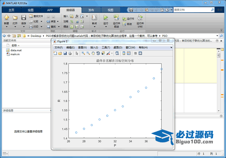
Task: Toggle the Edit Plot arrow tool
Action: [77, 53]
